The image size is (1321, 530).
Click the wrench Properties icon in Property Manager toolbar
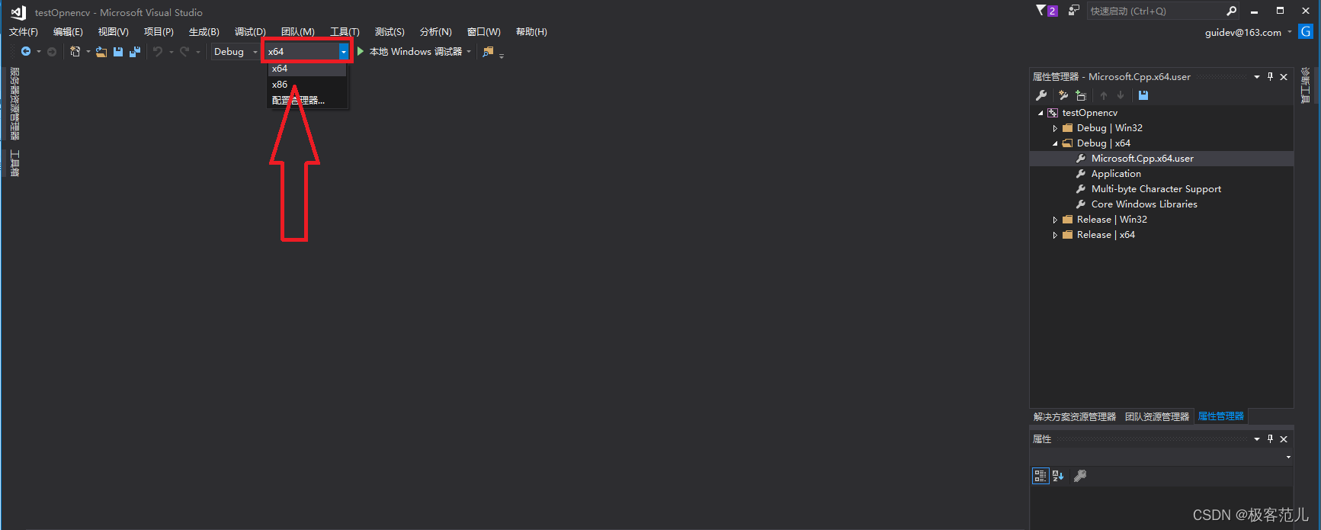click(1041, 95)
